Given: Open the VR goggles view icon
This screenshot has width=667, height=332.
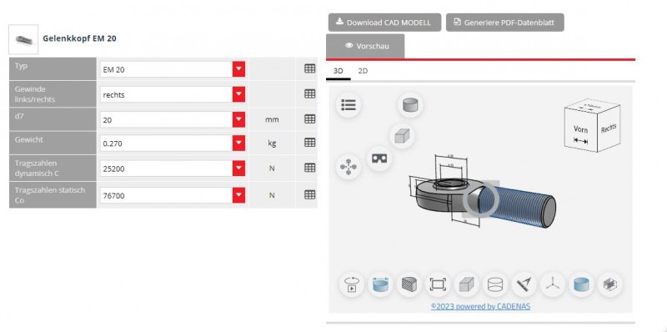Looking at the screenshot, I should tap(379, 158).
